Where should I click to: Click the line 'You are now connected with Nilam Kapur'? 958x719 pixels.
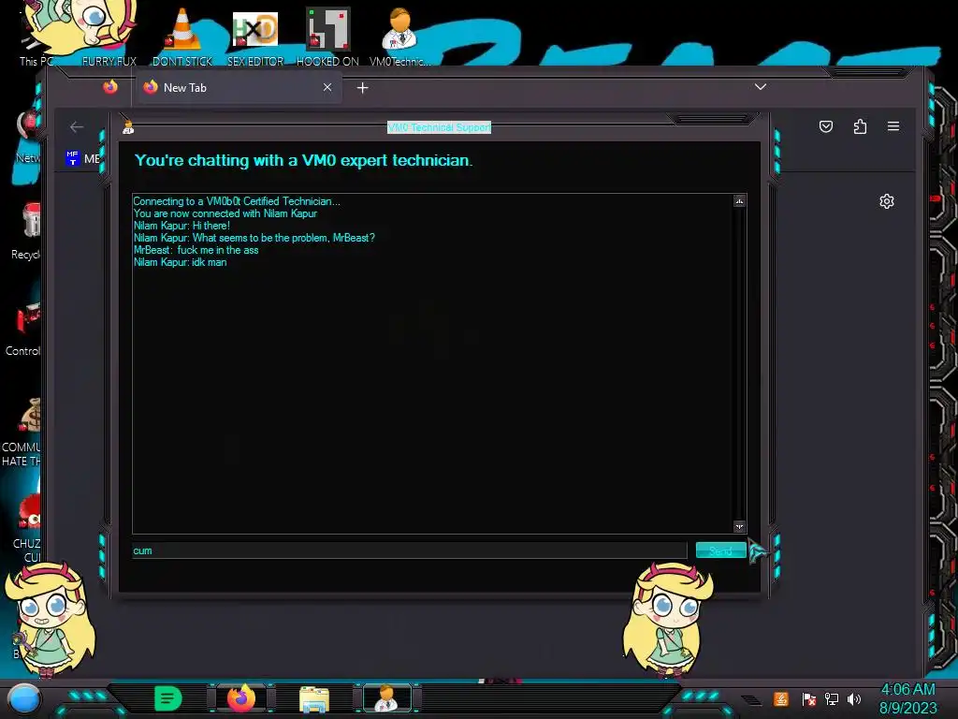pos(225,213)
